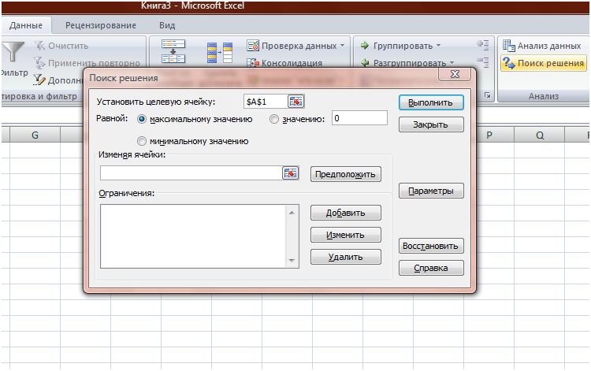591x371 pixels.
Task: Click the Reapply filter icon (Применить повторно)
Action: [x=39, y=62]
